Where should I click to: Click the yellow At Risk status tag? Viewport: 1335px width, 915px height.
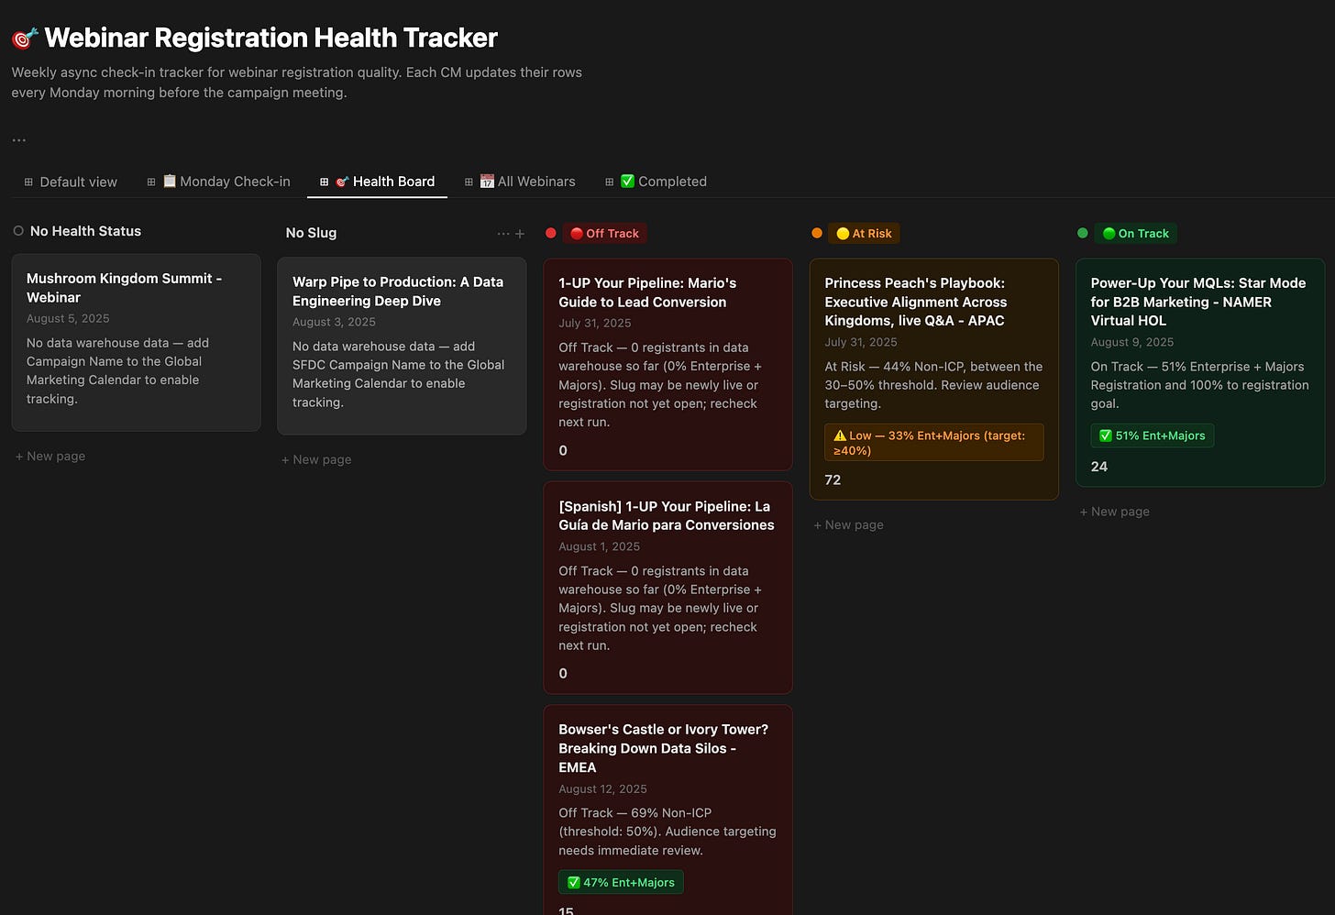[x=865, y=234]
